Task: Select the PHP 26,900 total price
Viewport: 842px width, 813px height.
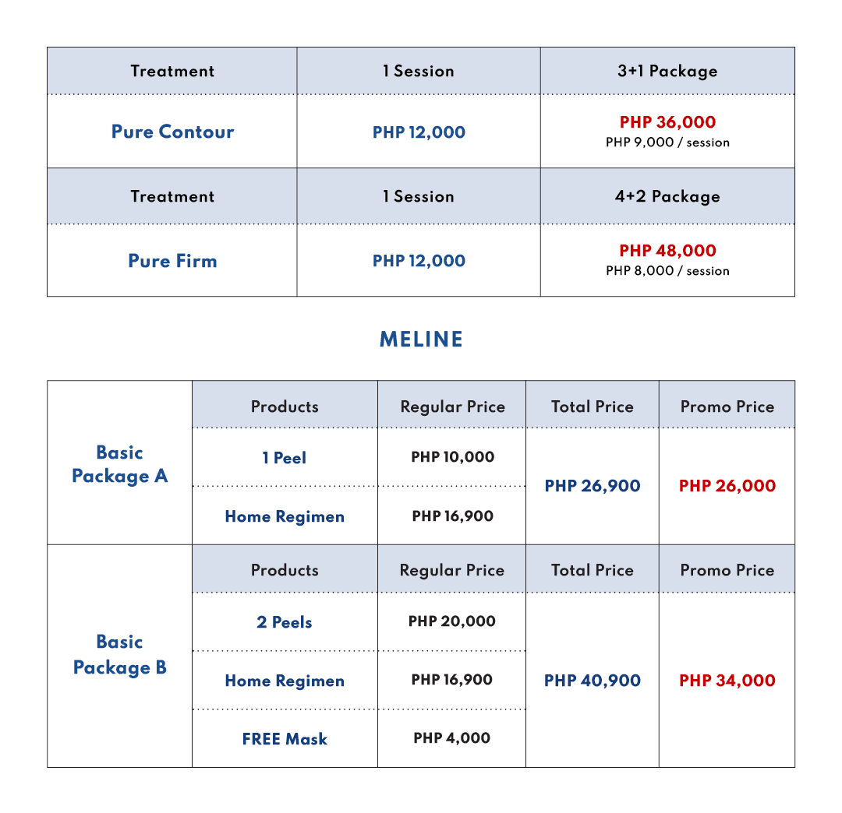Action: pos(593,486)
